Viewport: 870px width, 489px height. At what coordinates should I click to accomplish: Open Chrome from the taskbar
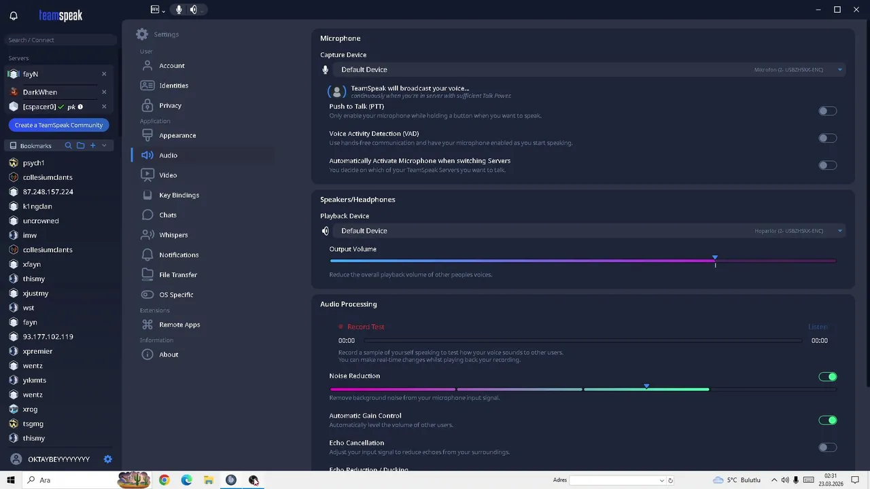coord(164,480)
